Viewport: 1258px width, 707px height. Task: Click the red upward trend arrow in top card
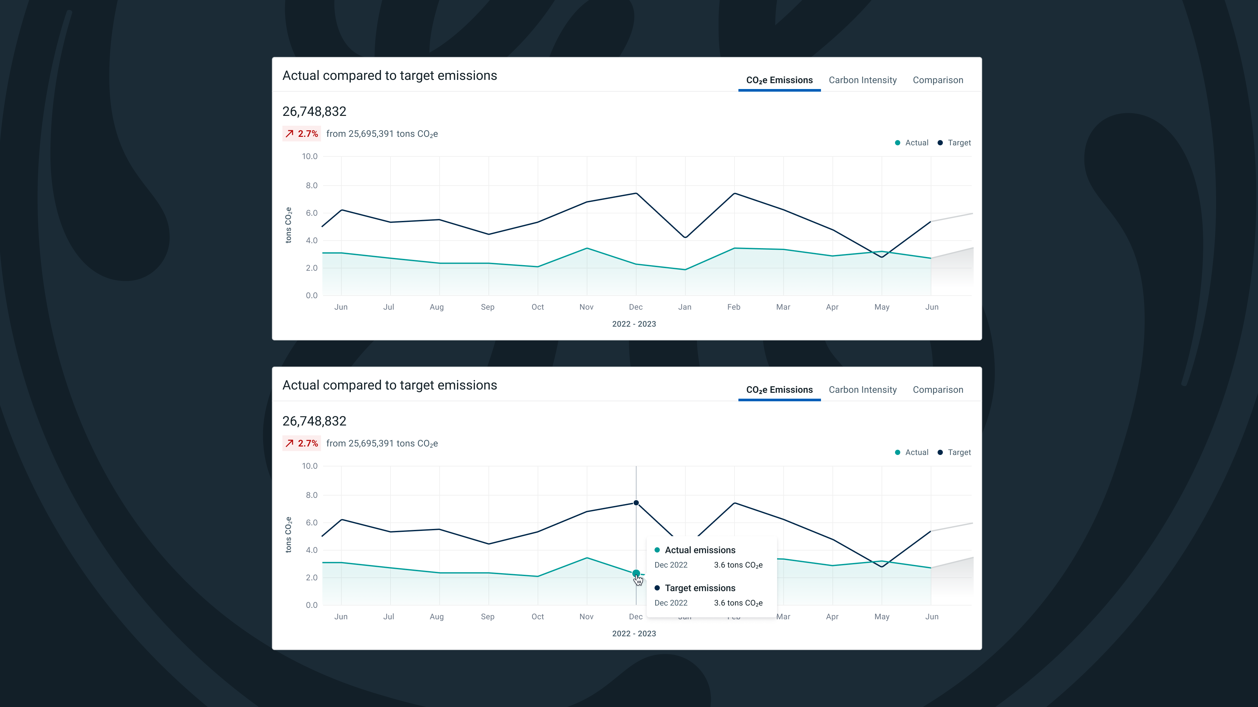[x=290, y=133]
